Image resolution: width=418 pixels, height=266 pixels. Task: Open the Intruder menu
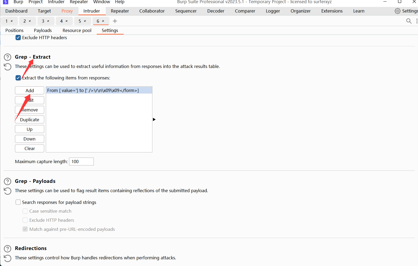(x=56, y=2)
